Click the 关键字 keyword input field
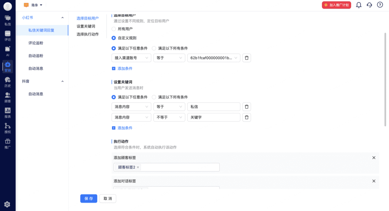 pyautogui.click(x=213, y=117)
